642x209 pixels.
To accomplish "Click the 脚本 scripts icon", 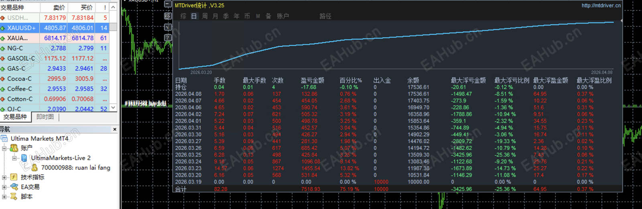I will coord(14,196).
